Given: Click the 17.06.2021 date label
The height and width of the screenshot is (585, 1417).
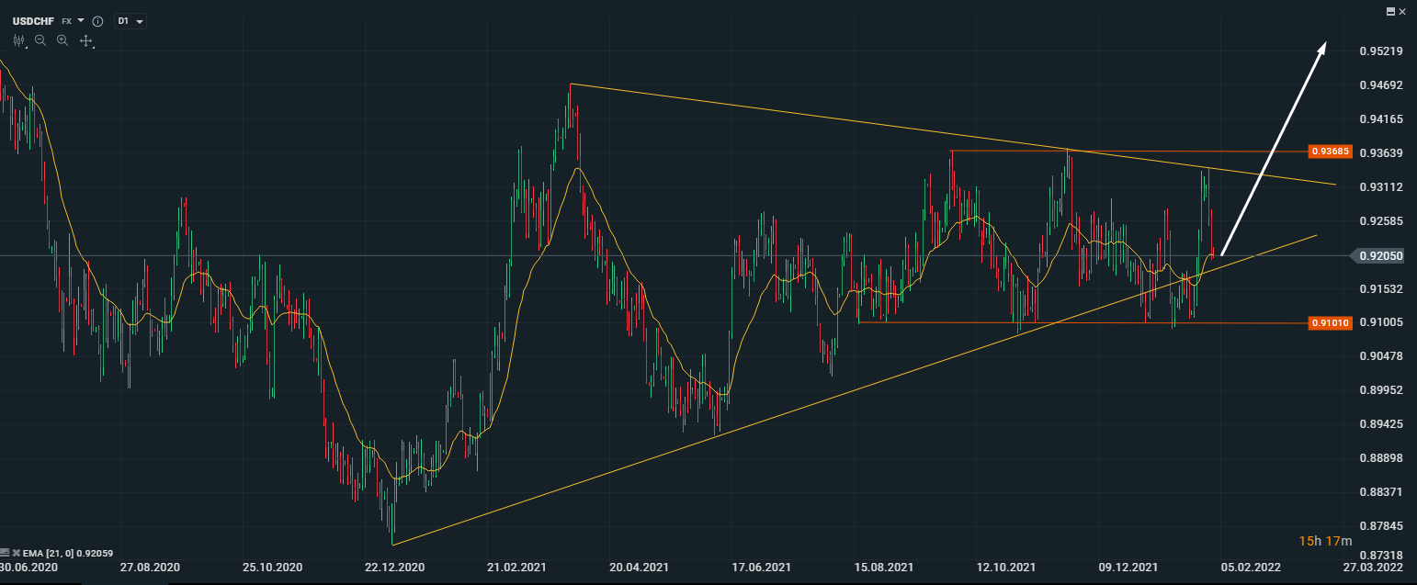Looking at the screenshot, I should tap(761, 568).
